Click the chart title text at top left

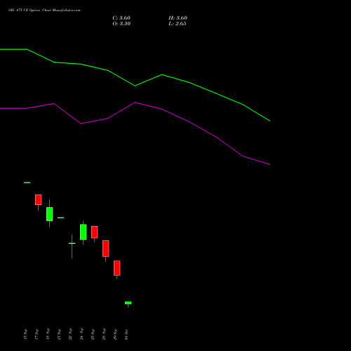pyautogui.click(x=44, y=11)
